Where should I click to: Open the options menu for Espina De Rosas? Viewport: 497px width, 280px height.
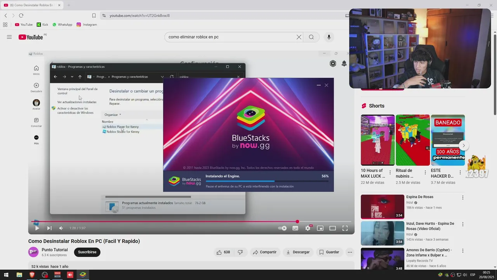pyautogui.click(x=462, y=198)
